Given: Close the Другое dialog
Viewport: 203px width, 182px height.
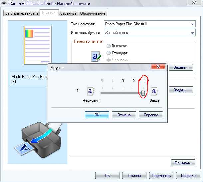Looking at the screenshot, I should (x=158, y=66).
